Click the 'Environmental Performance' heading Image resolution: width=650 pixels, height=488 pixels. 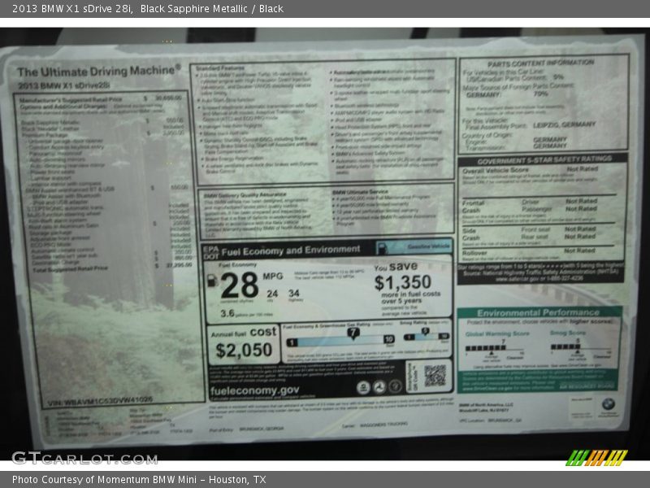coord(538,313)
